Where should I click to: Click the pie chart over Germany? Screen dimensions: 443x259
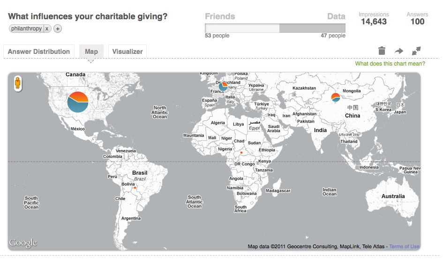(223, 86)
